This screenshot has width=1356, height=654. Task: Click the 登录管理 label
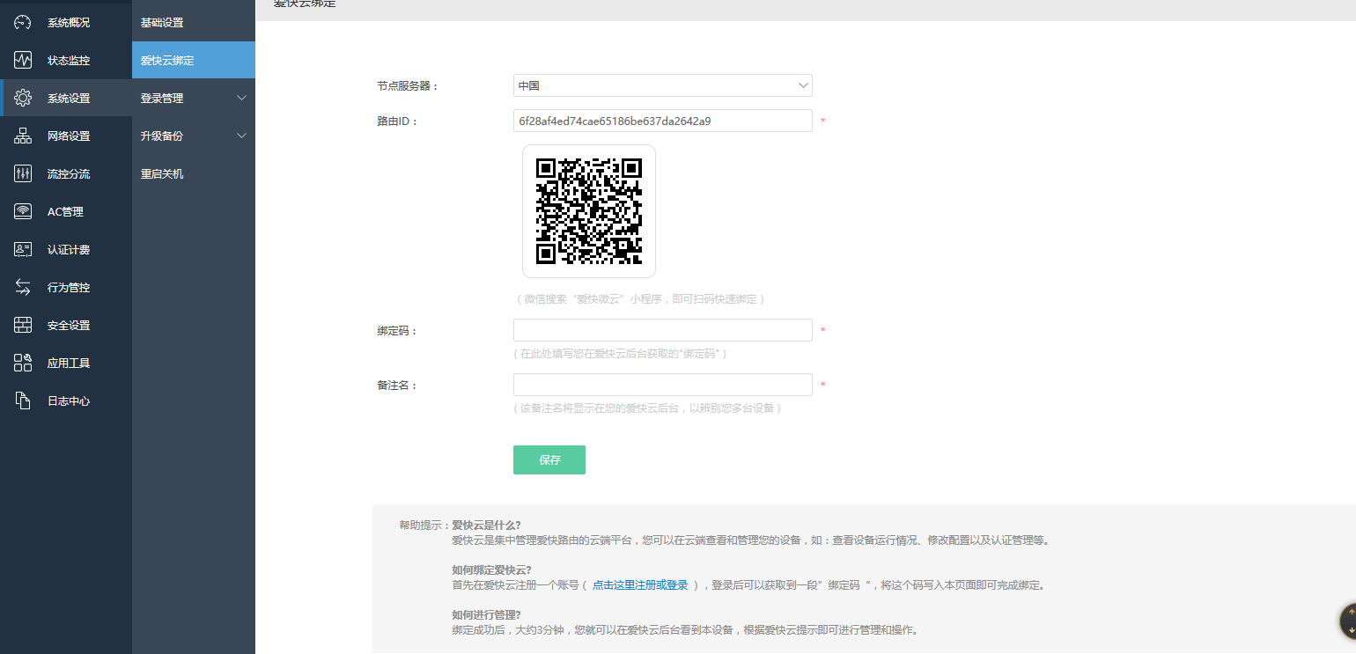click(162, 99)
